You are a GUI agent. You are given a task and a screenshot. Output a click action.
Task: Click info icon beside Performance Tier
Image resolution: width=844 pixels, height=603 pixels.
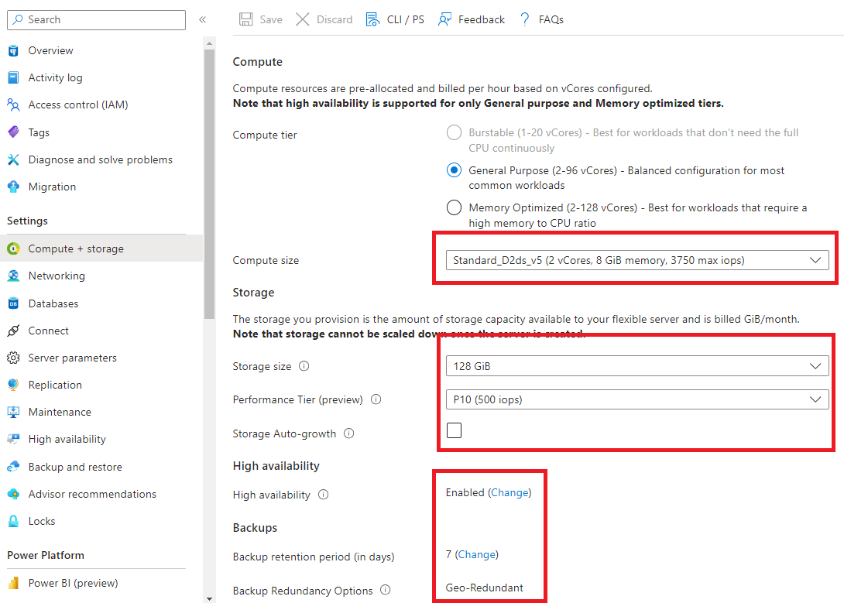[376, 399]
